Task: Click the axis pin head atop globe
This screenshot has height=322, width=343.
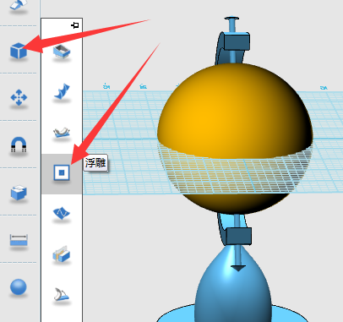Action: [x=231, y=19]
